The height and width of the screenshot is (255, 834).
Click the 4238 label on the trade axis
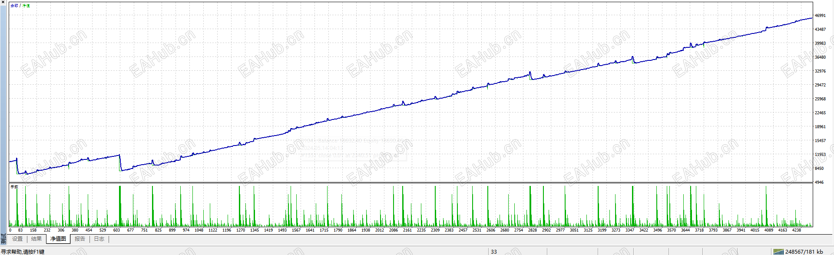point(796,230)
